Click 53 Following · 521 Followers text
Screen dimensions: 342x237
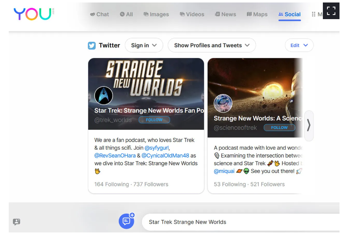click(249, 185)
